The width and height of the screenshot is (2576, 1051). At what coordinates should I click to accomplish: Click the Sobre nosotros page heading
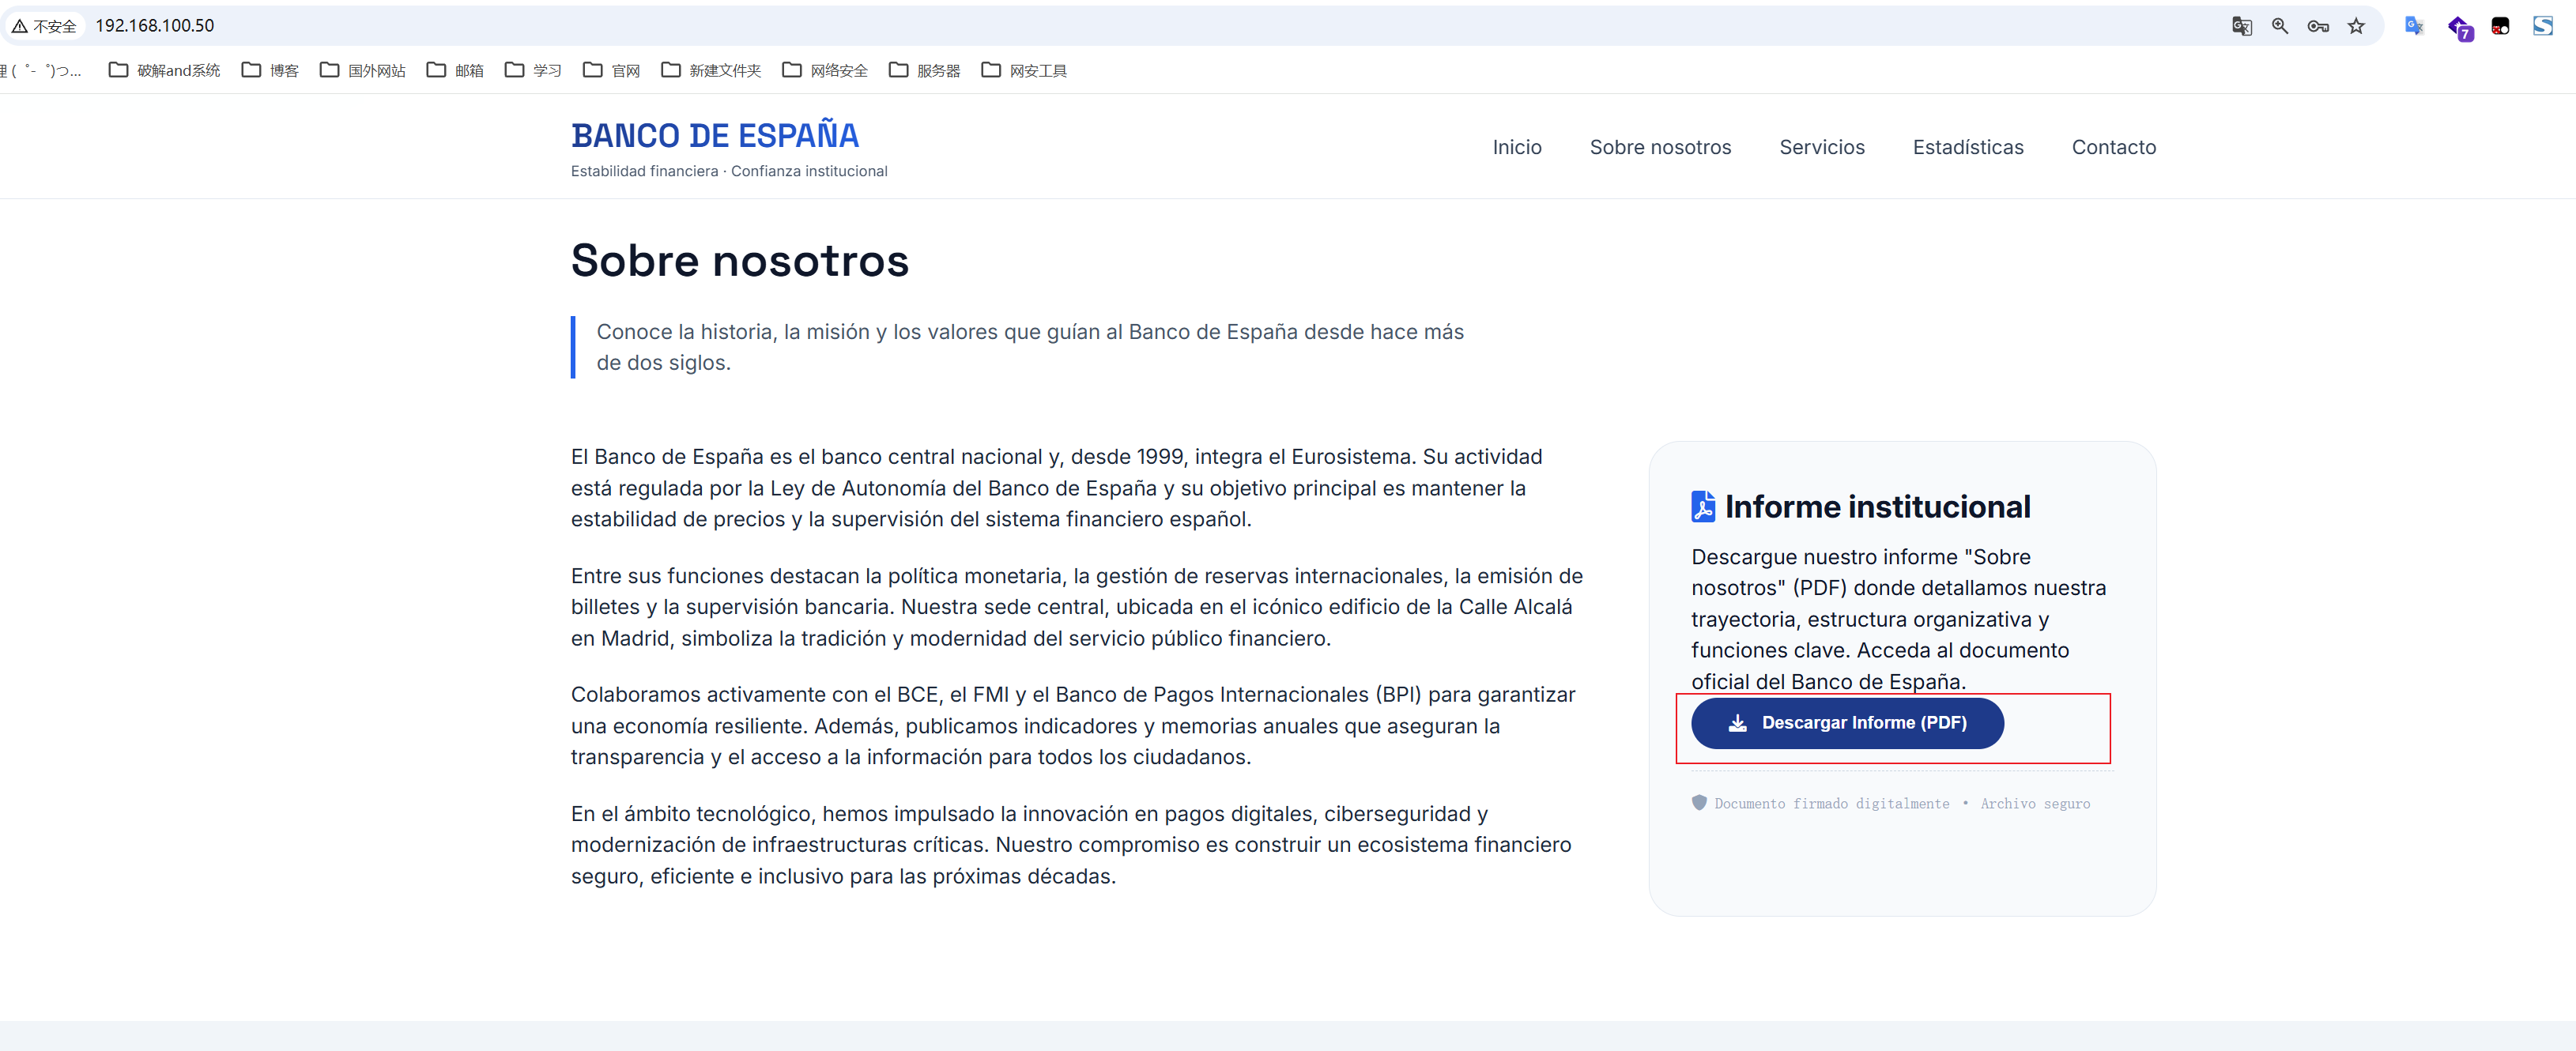pyautogui.click(x=740, y=260)
